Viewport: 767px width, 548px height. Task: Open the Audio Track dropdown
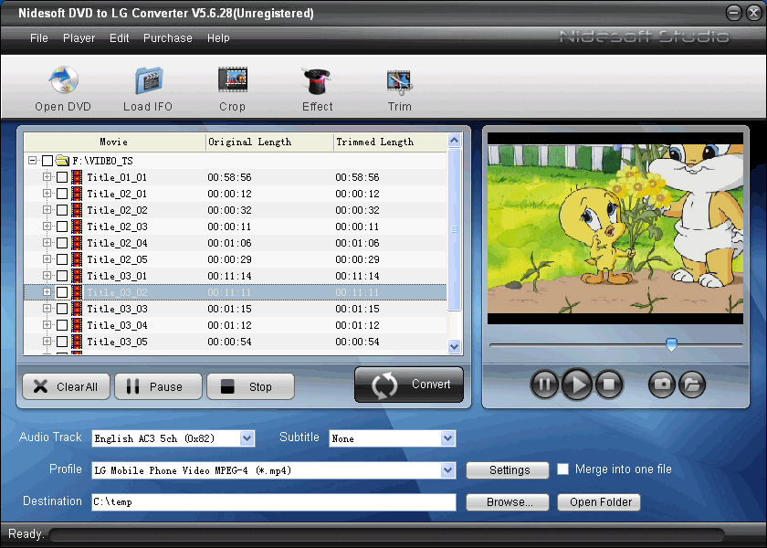point(247,438)
